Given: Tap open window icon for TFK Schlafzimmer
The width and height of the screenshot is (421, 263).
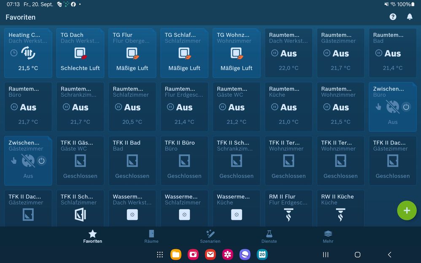Looking at the screenshot, I should click(x=80, y=215).
